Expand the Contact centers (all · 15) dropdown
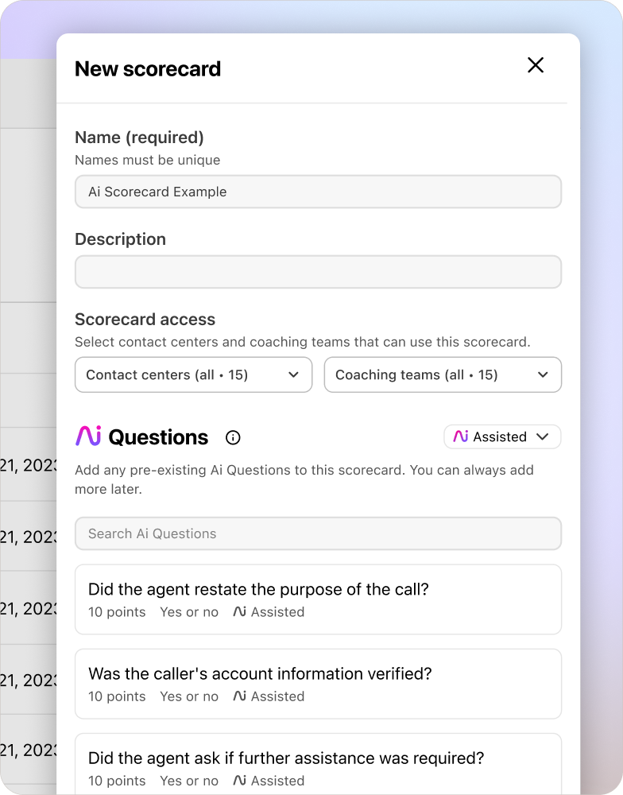Image resolution: width=623 pixels, height=795 pixels. click(193, 374)
